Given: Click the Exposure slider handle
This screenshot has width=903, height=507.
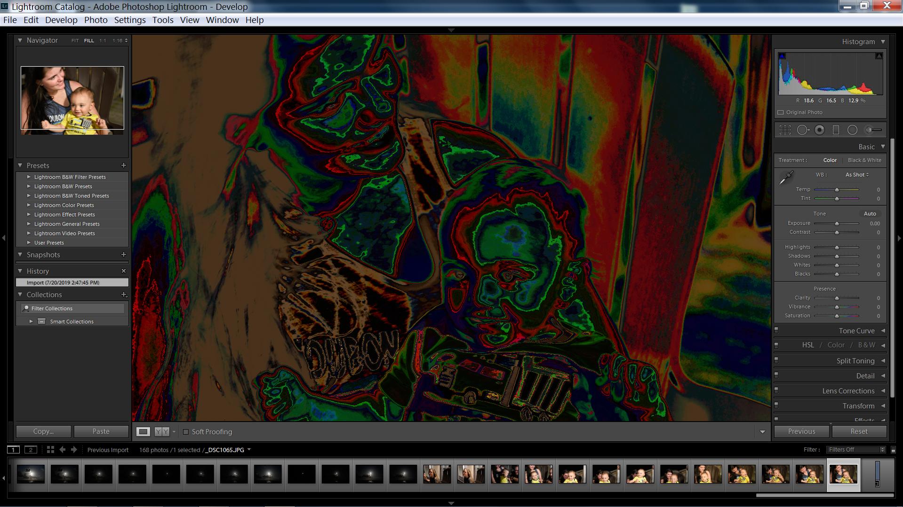Looking at the screenshot, I should (x=837, y=224).
